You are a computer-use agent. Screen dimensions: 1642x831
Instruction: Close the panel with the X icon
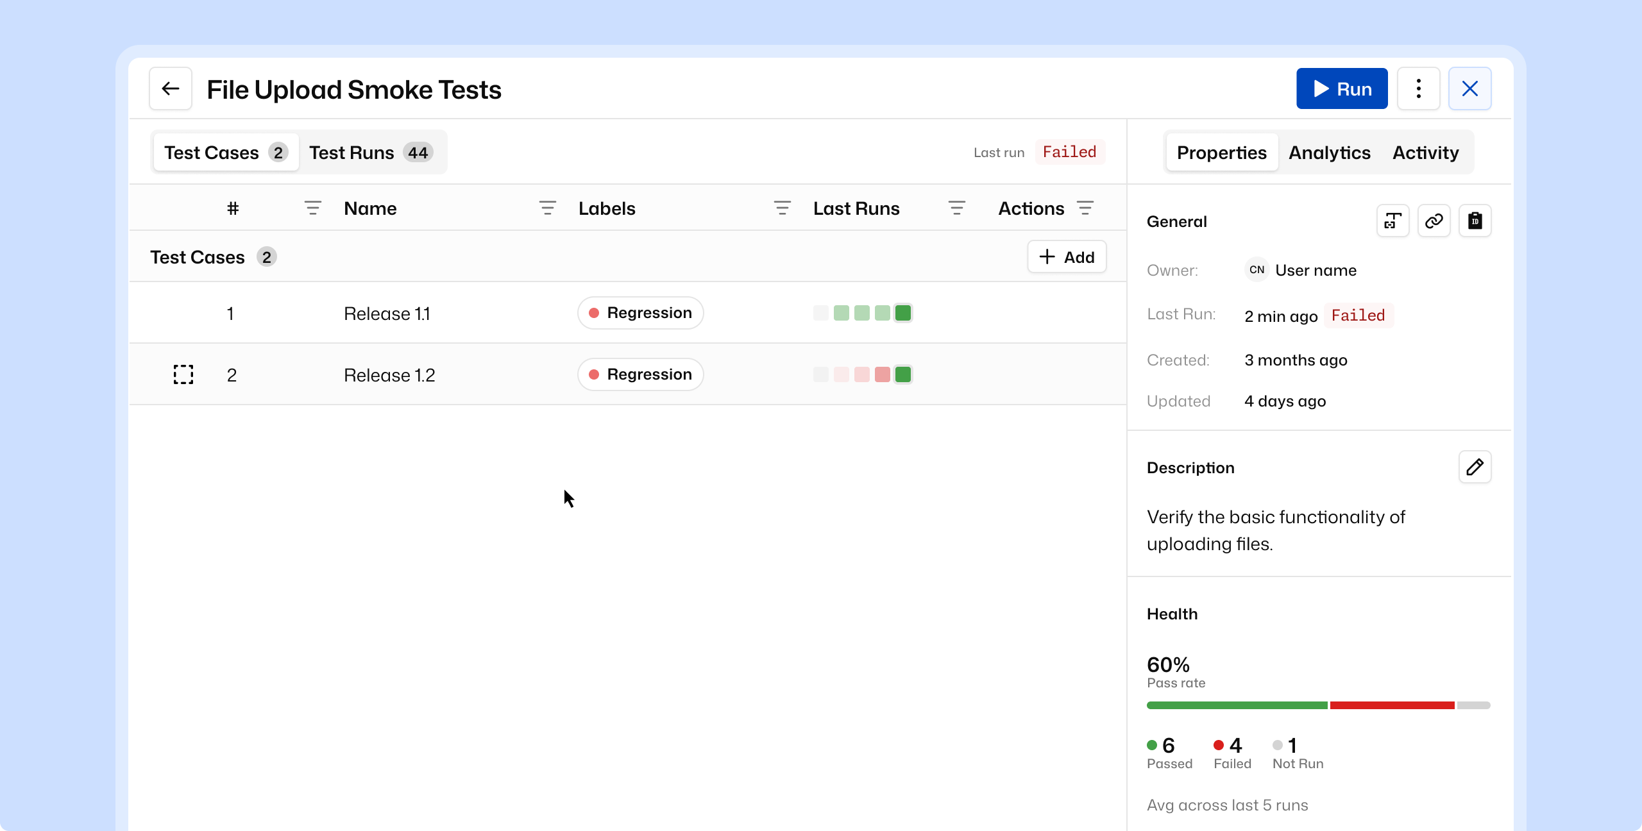(1469, 88)
